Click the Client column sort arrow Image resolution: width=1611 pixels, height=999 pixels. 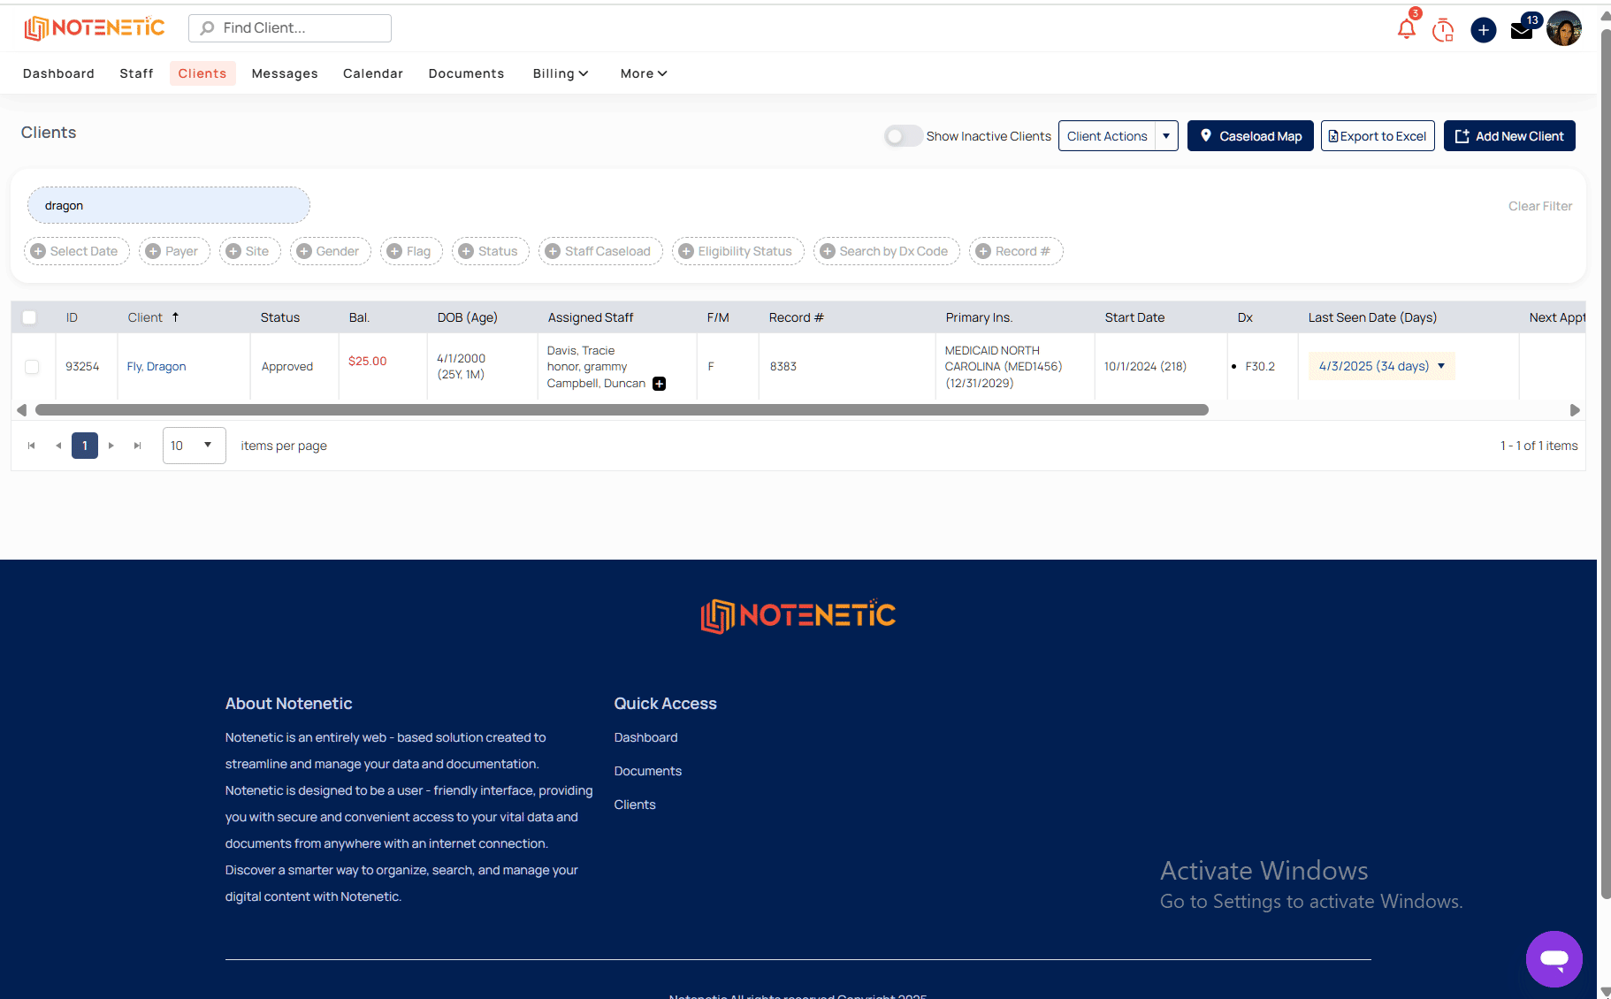175,316
